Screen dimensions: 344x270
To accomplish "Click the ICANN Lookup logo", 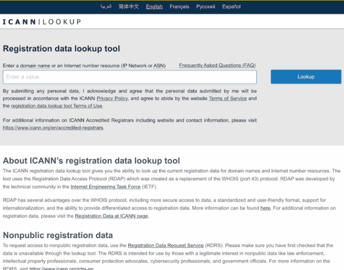I will pos(41,22).
